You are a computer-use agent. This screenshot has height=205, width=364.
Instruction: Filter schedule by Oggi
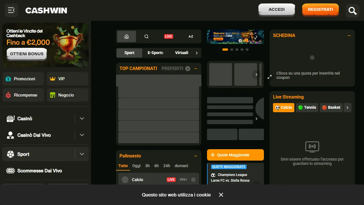[x=136, y=166]
